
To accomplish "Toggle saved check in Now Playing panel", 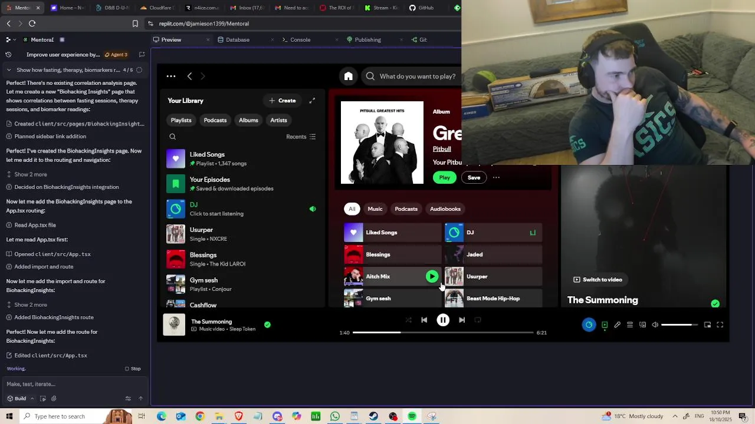I will [x=715, y=304].
